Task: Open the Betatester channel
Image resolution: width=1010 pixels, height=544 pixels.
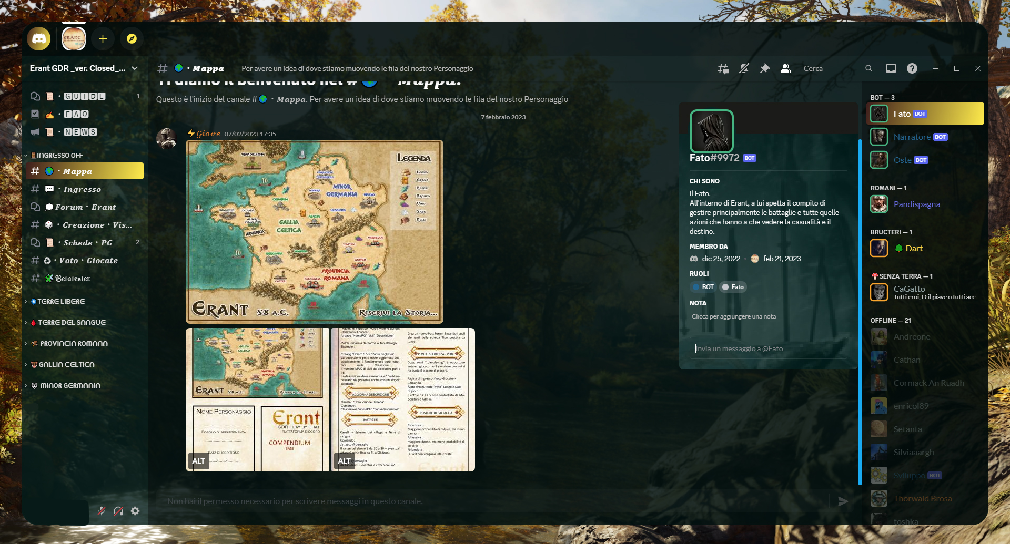Action: click(85, 278)
